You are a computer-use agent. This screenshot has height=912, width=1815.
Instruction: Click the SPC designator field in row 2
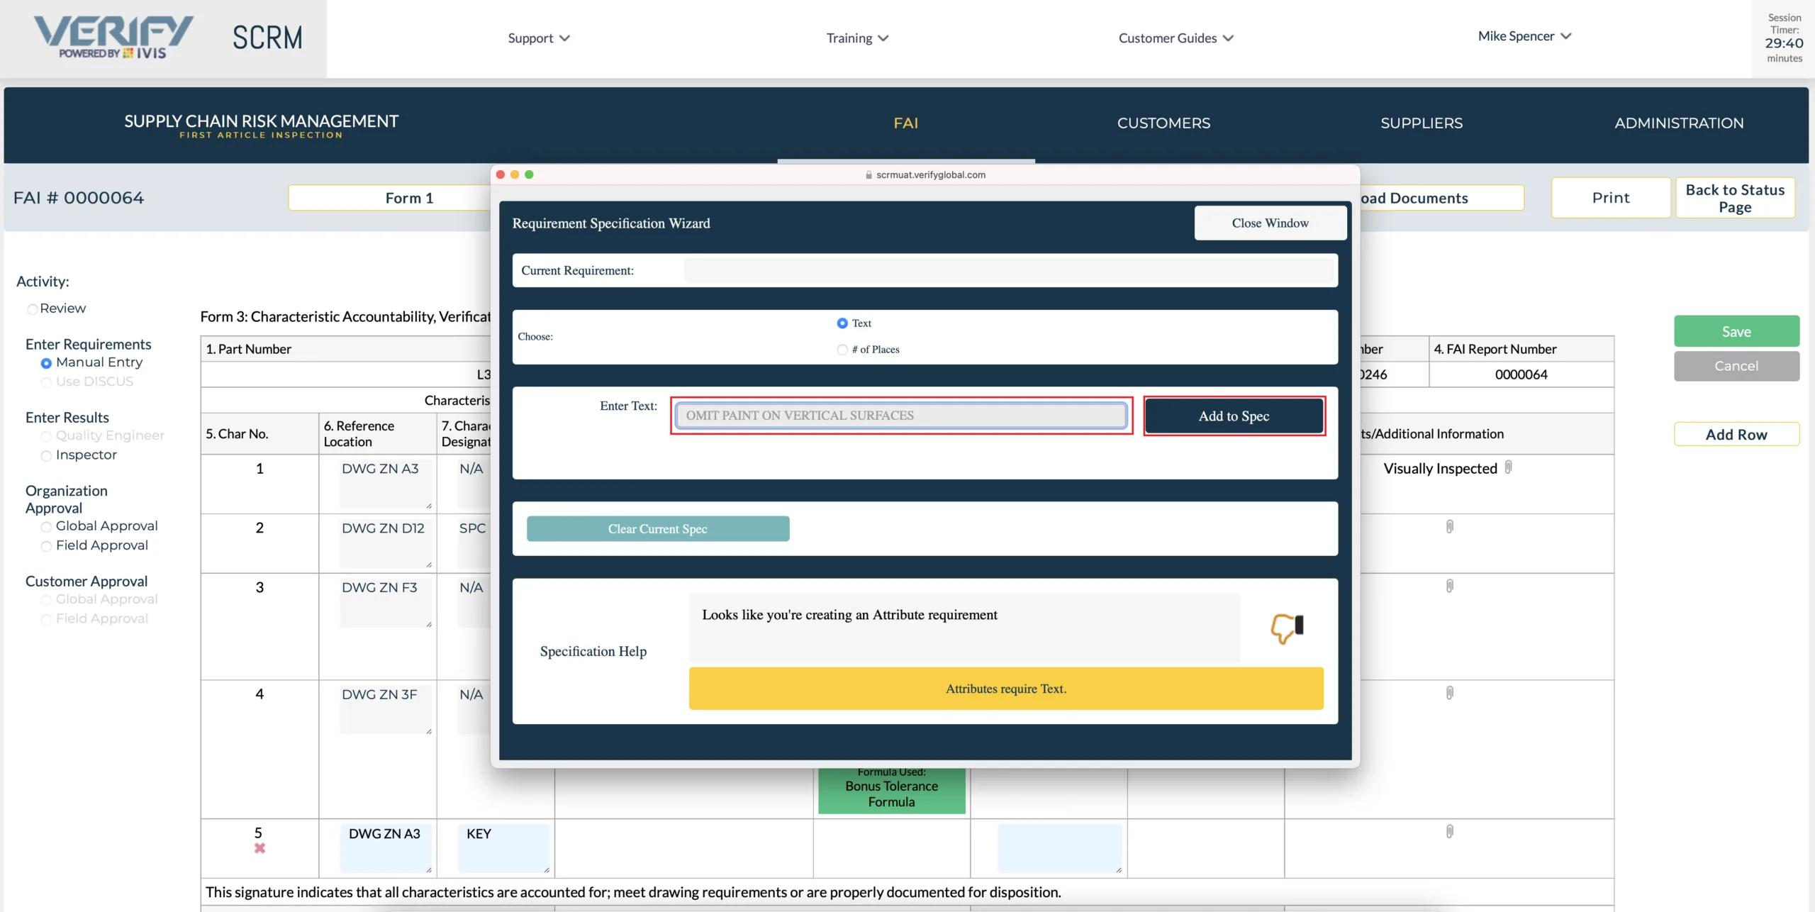[473, 543]
